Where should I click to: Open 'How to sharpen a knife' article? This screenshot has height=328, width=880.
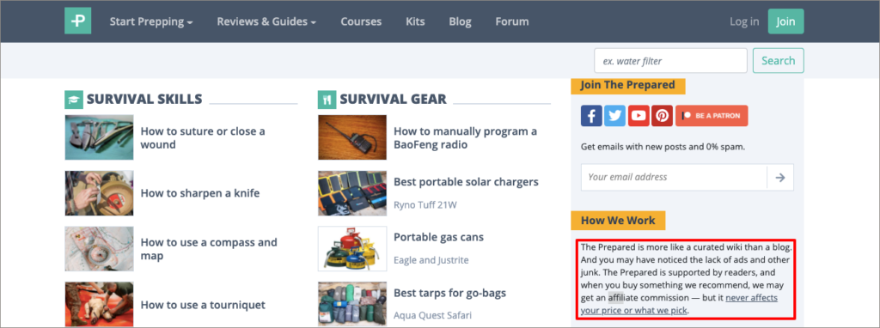coord(199,193)
